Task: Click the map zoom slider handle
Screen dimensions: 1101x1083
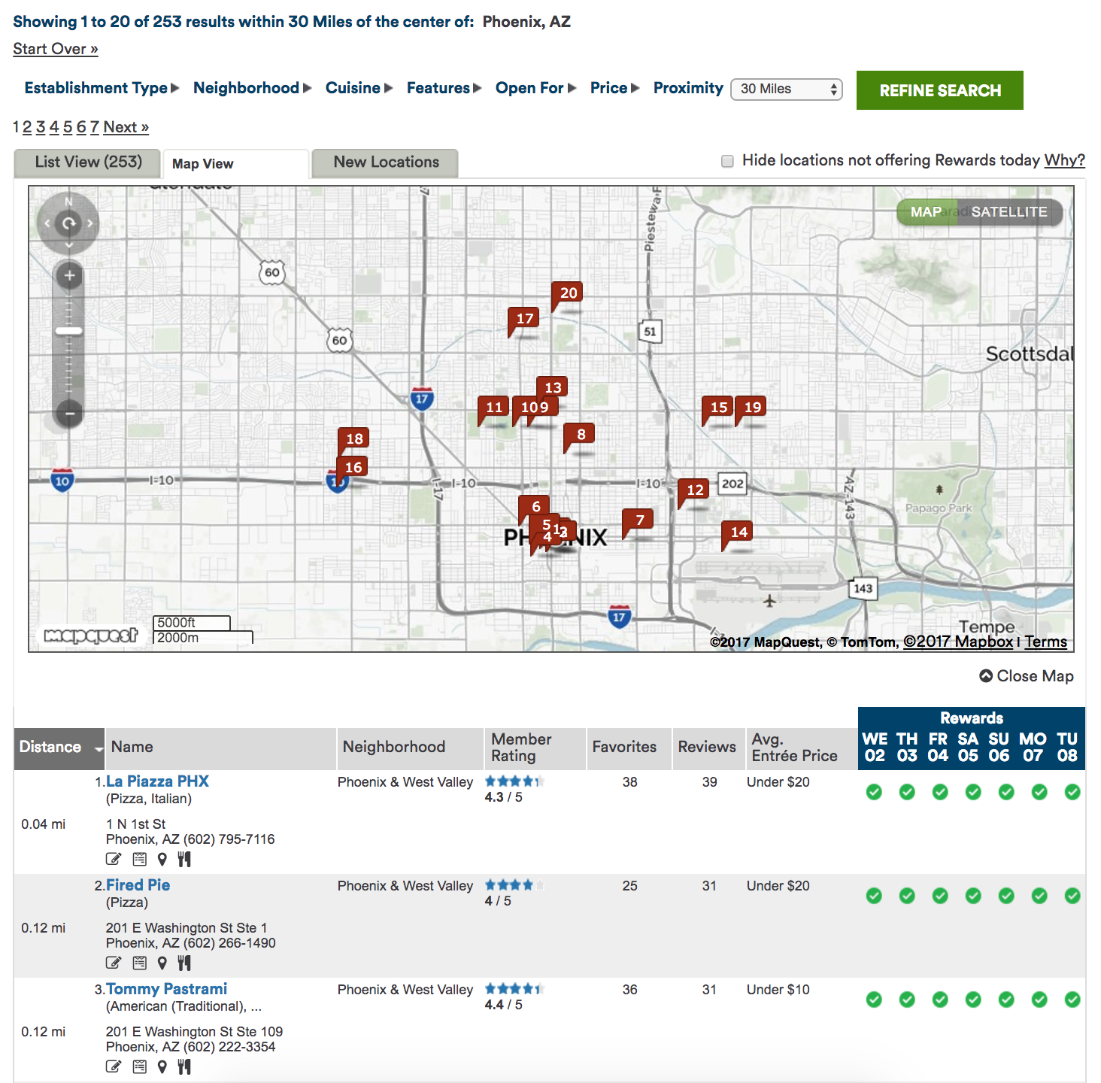Action: tap(69, 331)
